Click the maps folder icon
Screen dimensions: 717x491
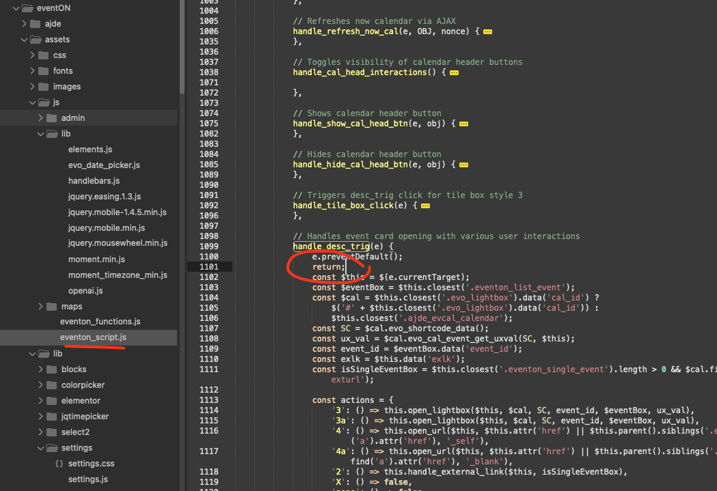52,307
